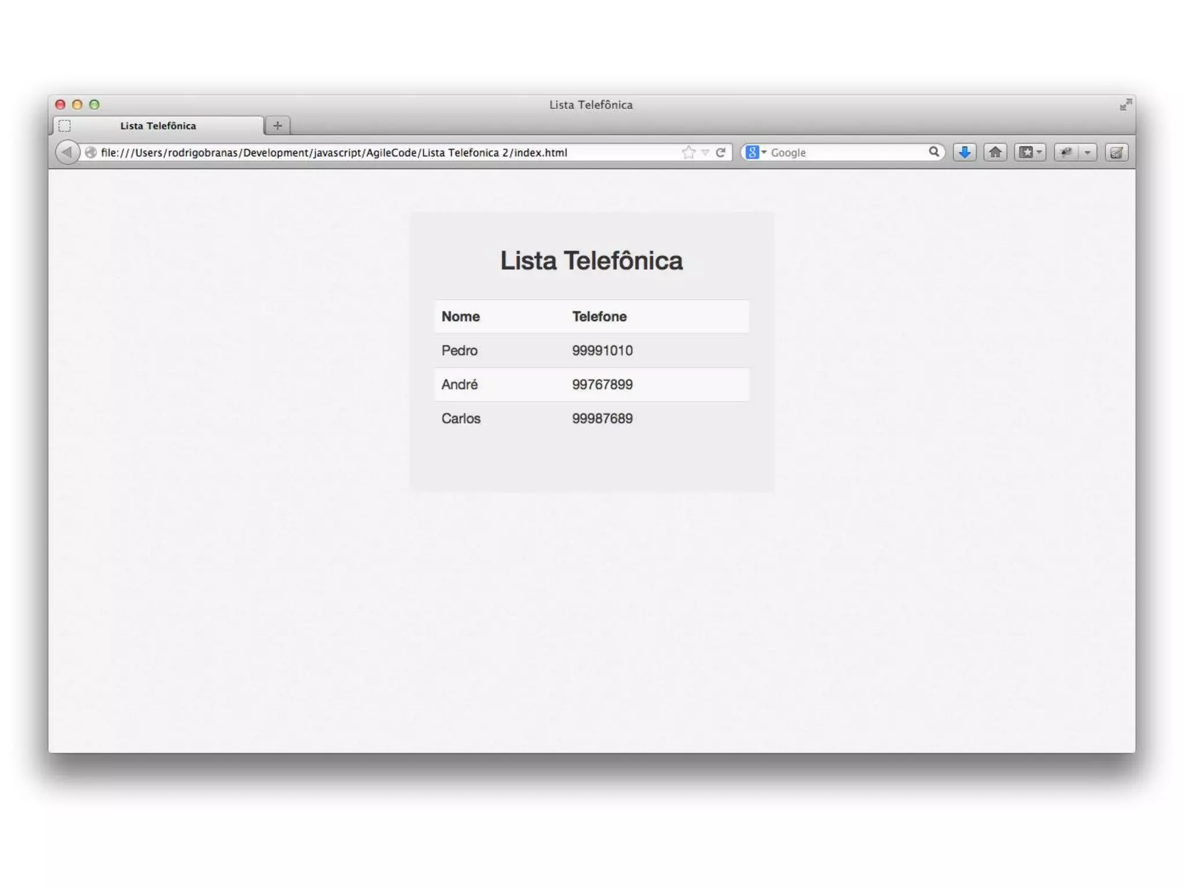Open the Google search engine dropdown
The height and width of the screenshot is (888, 1184).
click(x=755, y=152)
